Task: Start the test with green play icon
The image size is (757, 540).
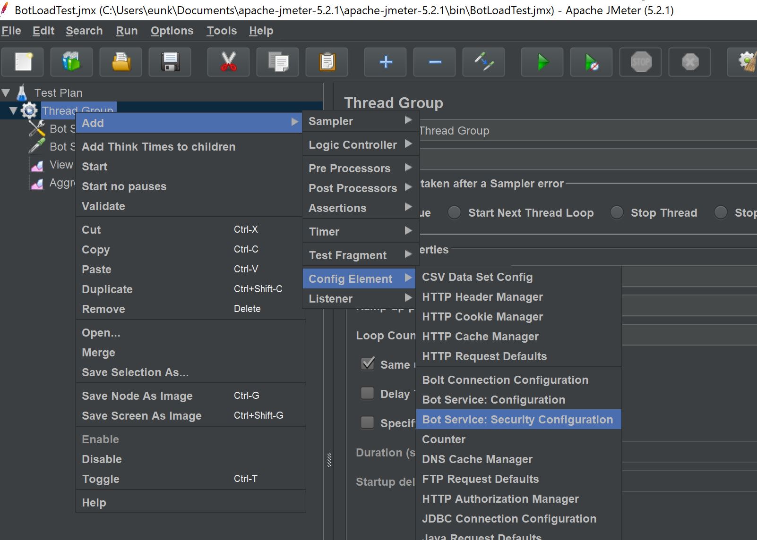Action: coord(542,62)
